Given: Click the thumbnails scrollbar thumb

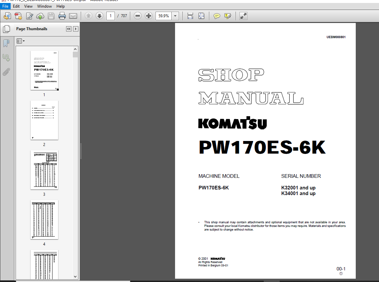Looking at the screenshot, I should click(75, 54).
